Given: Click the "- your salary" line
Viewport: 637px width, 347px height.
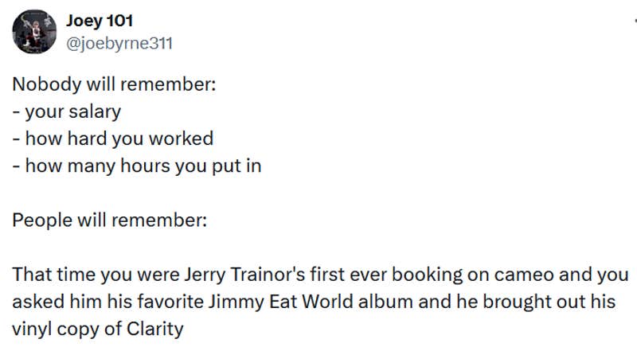Looking at the screenshot, I should 66,111.
